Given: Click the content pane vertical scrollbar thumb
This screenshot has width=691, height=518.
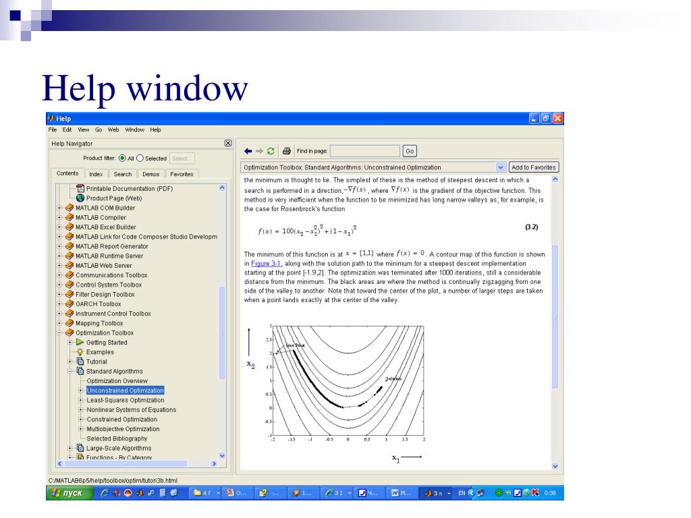Looking at the screenshot, I should [x=555, y=316].
